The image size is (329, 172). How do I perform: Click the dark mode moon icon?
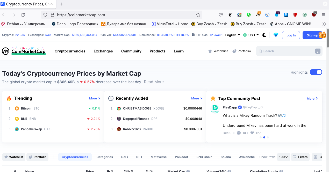(264, 35)
